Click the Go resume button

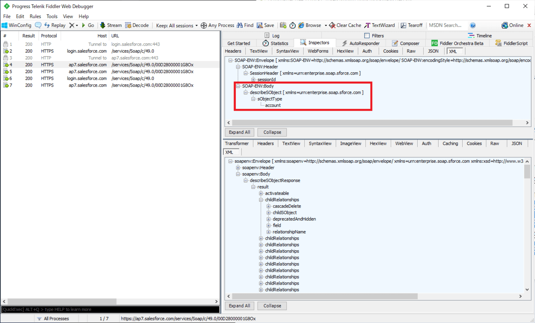point(88,25)
